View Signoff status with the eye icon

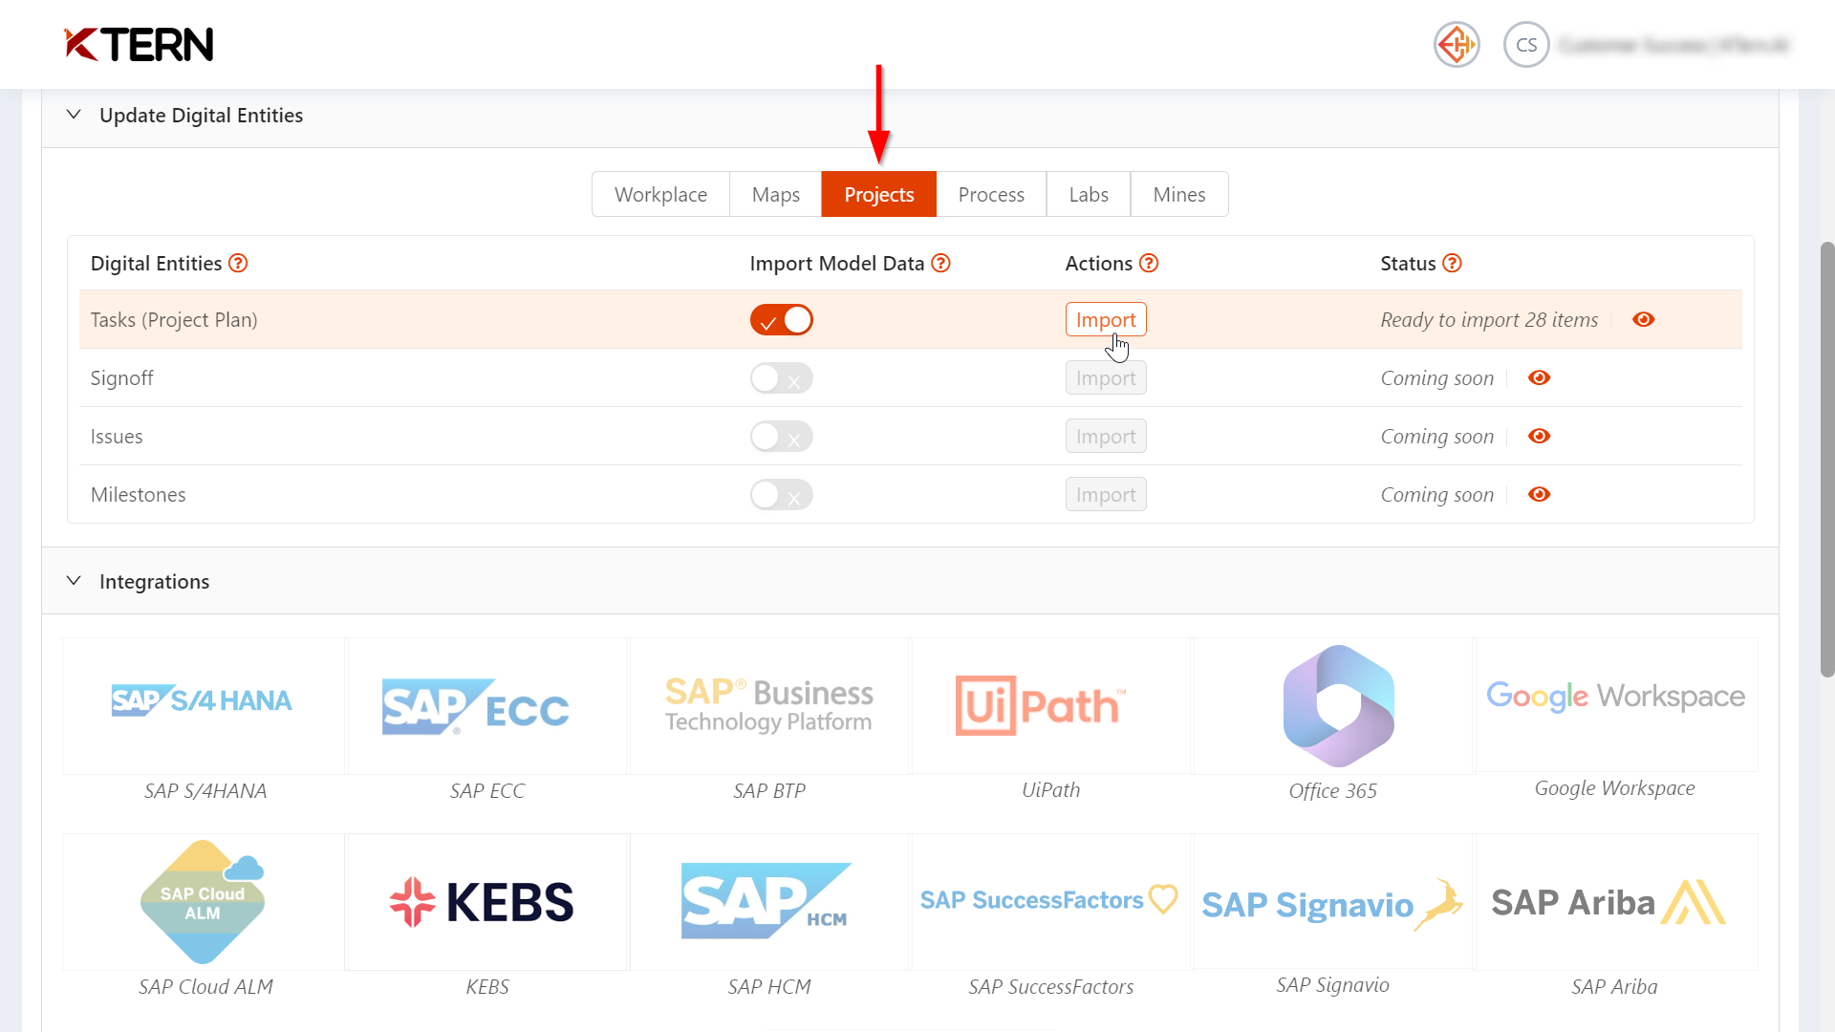click(1539, 377)
